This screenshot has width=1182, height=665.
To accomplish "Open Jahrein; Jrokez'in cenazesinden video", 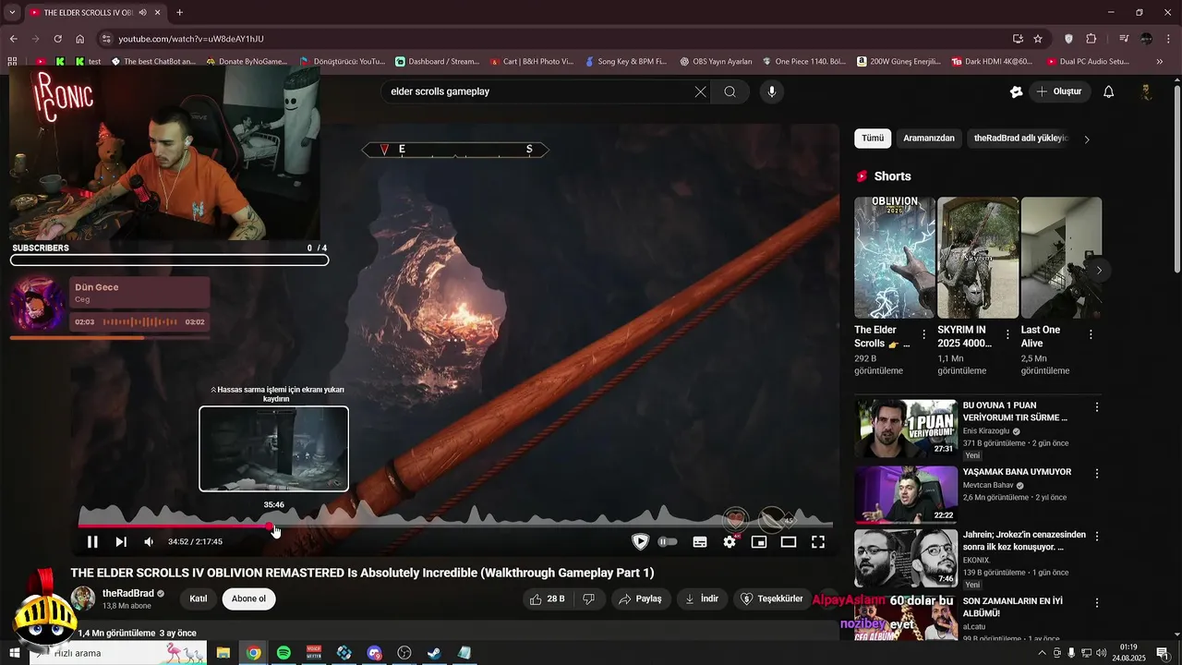I will (x=906, y=558).
